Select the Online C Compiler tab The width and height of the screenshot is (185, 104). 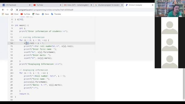(139, 5)
